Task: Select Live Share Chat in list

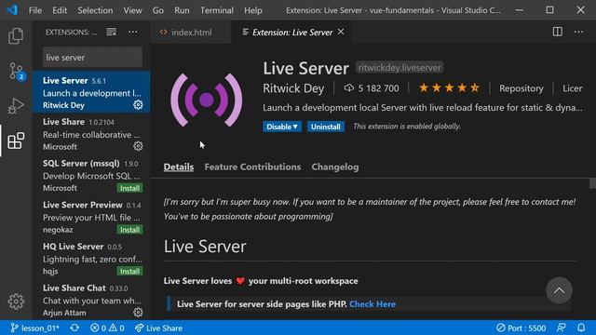Action: (91, 300)
